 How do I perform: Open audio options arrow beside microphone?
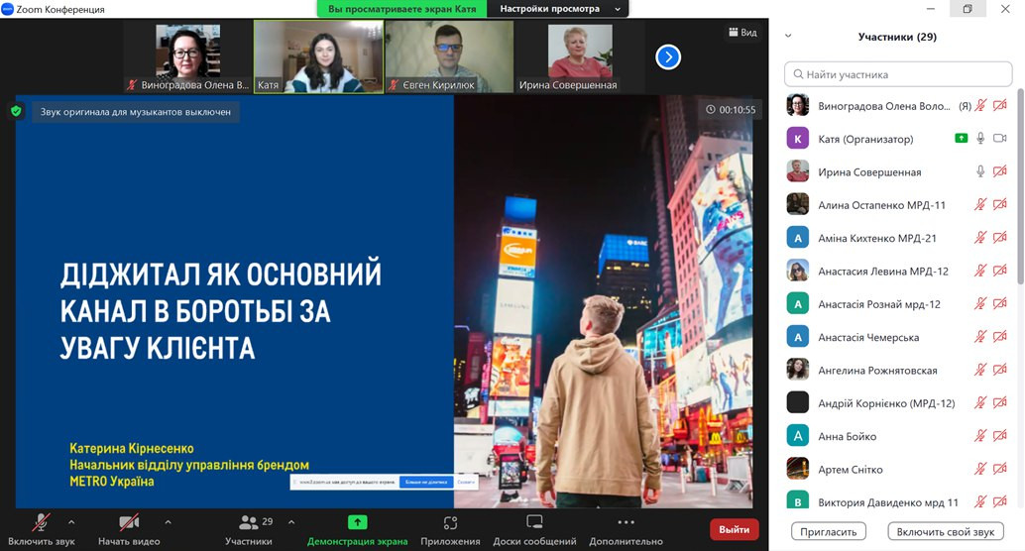point(71,522)
